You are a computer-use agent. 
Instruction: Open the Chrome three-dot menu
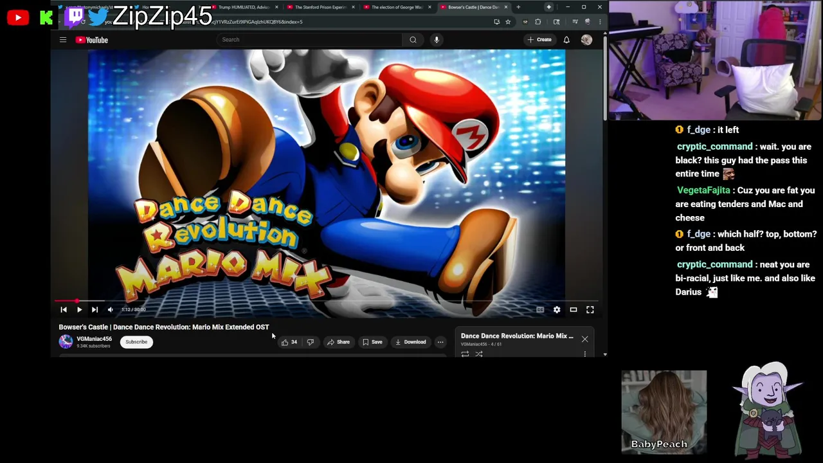tap(600, 22)
